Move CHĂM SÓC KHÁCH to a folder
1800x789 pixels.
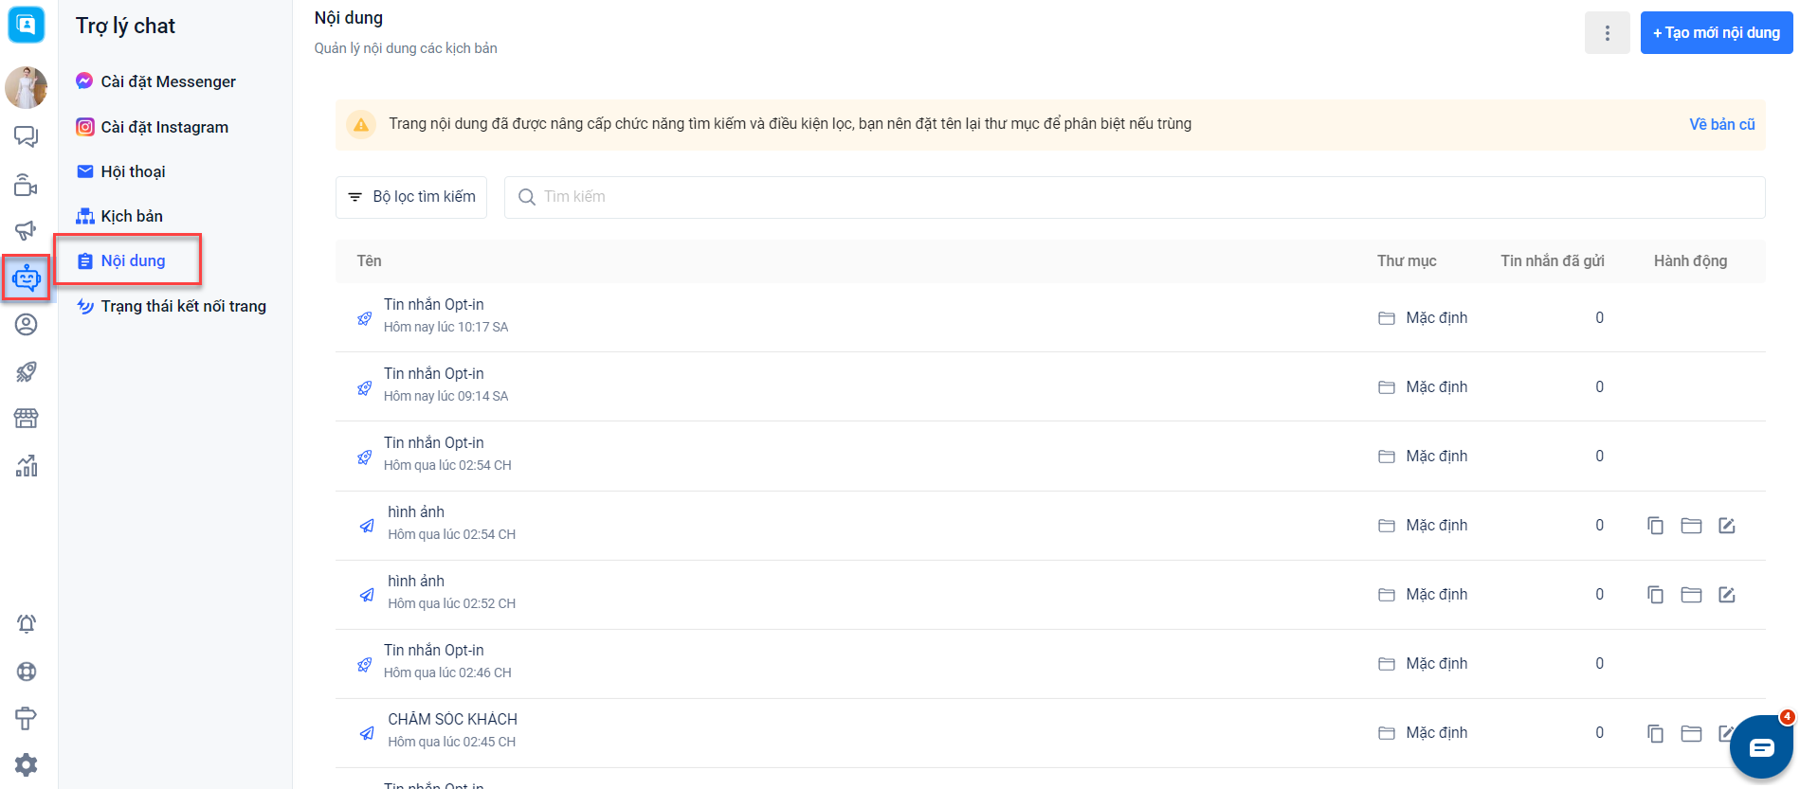click(1691, 733)
